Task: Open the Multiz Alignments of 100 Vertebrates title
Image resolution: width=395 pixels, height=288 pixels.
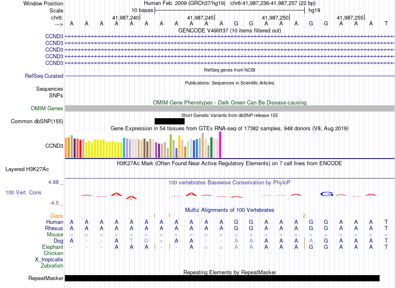Action: coord(230,210)
